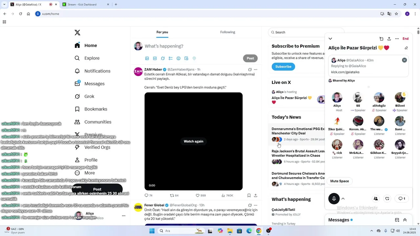Screen dimensions: 420x236
Task: Open Explore from the left sidebar
Action: [87, 58]
